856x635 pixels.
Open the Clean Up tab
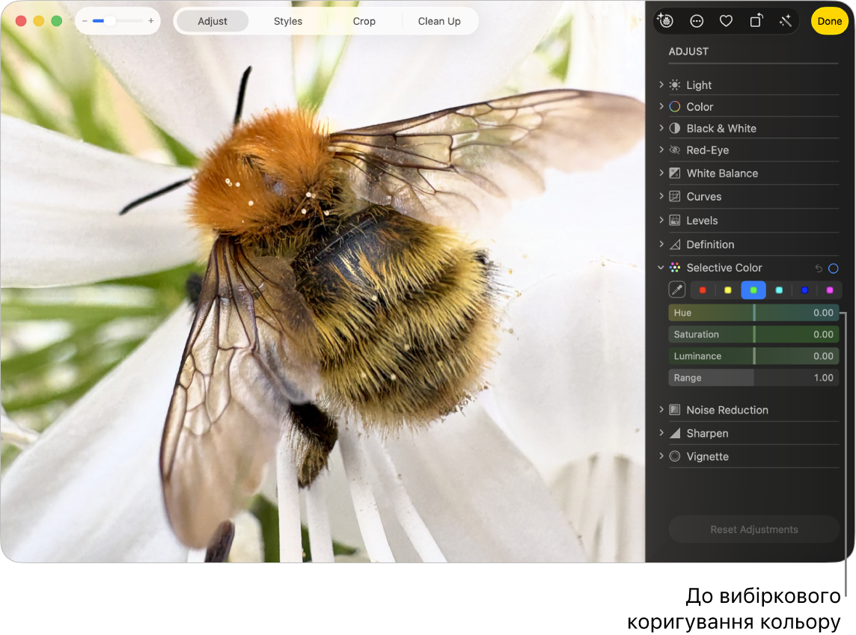438,21
